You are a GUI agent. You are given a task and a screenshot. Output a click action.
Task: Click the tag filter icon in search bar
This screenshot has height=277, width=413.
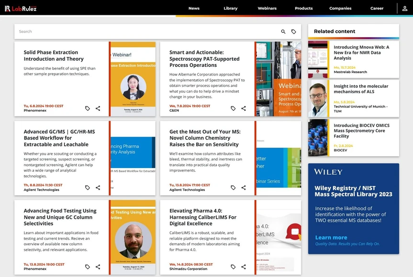tap(294, 32)
